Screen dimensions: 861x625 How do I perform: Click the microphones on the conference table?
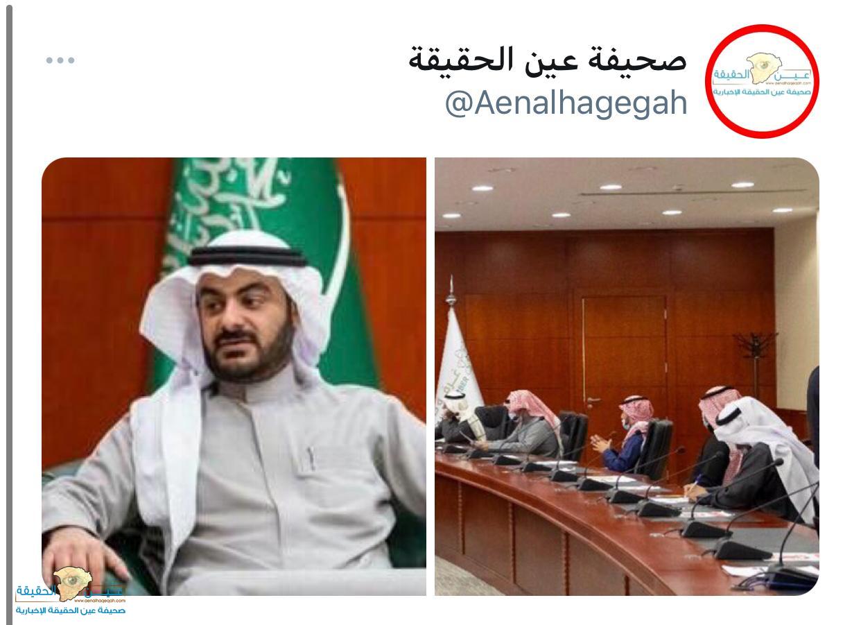[x=624, y=486]
